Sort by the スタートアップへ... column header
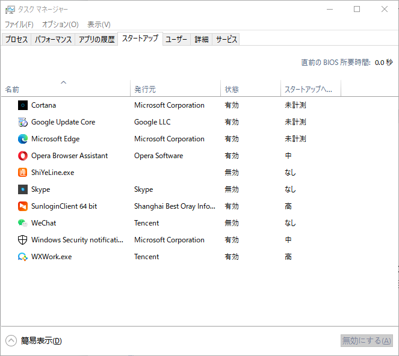Viewport: 399px width, 356px height. tap(311, 88)
